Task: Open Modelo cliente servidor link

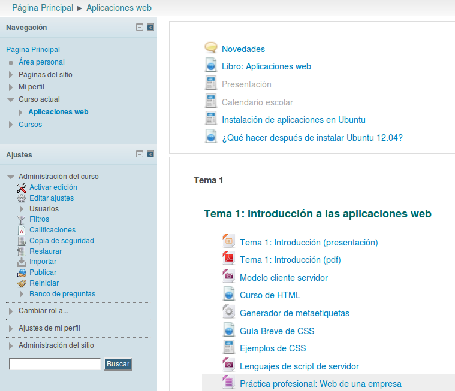Action: click(284, 278)
